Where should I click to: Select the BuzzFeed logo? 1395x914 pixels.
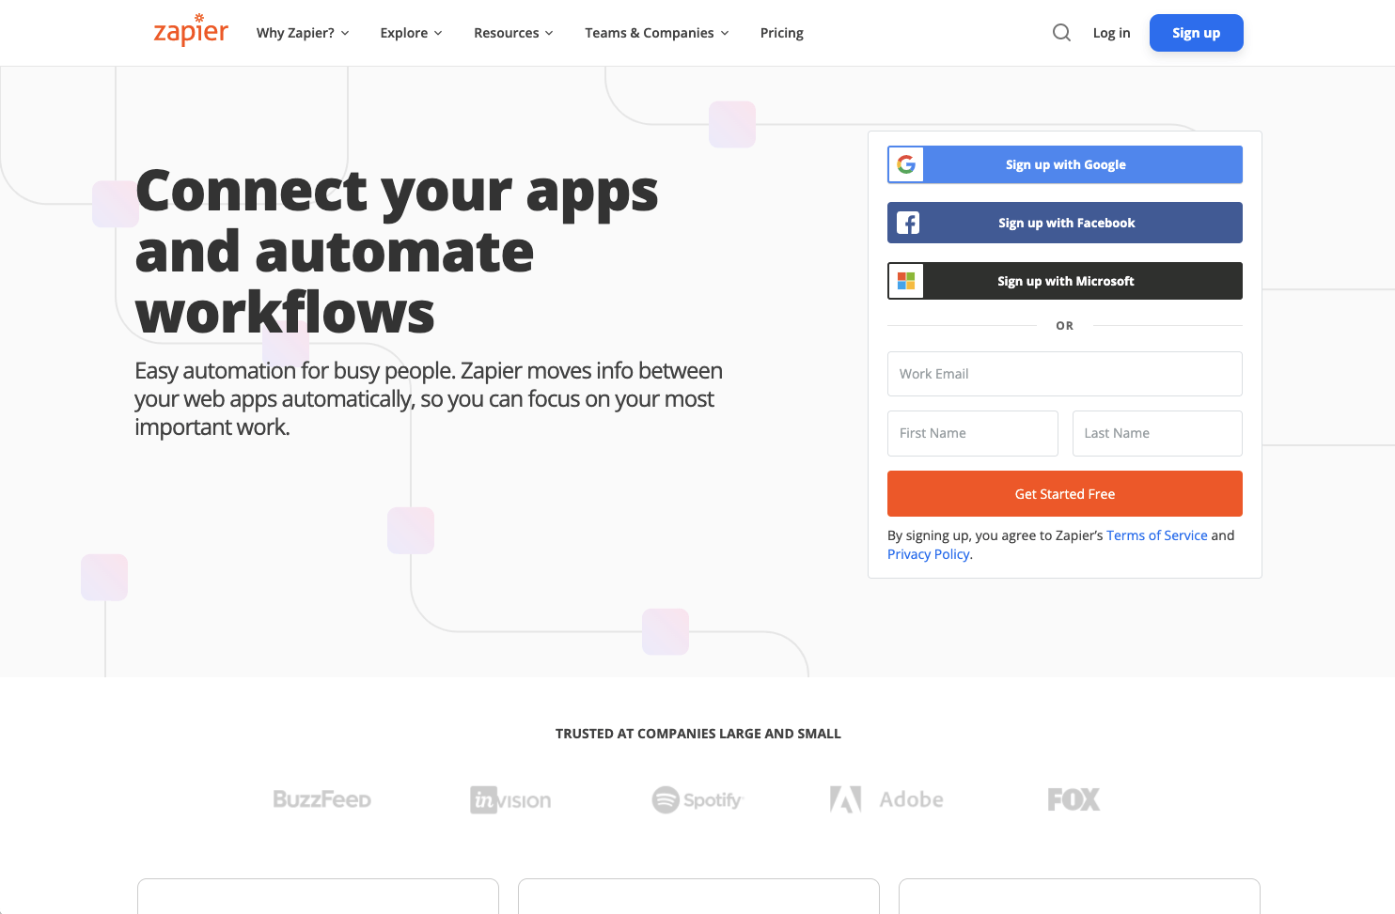click(321, 798)
